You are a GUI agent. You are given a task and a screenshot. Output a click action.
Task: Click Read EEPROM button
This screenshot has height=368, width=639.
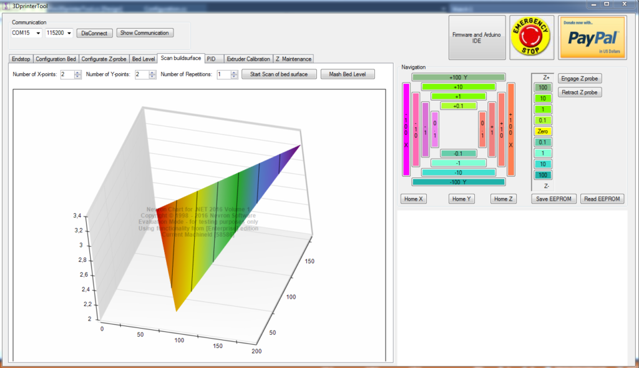coord(602,199)
